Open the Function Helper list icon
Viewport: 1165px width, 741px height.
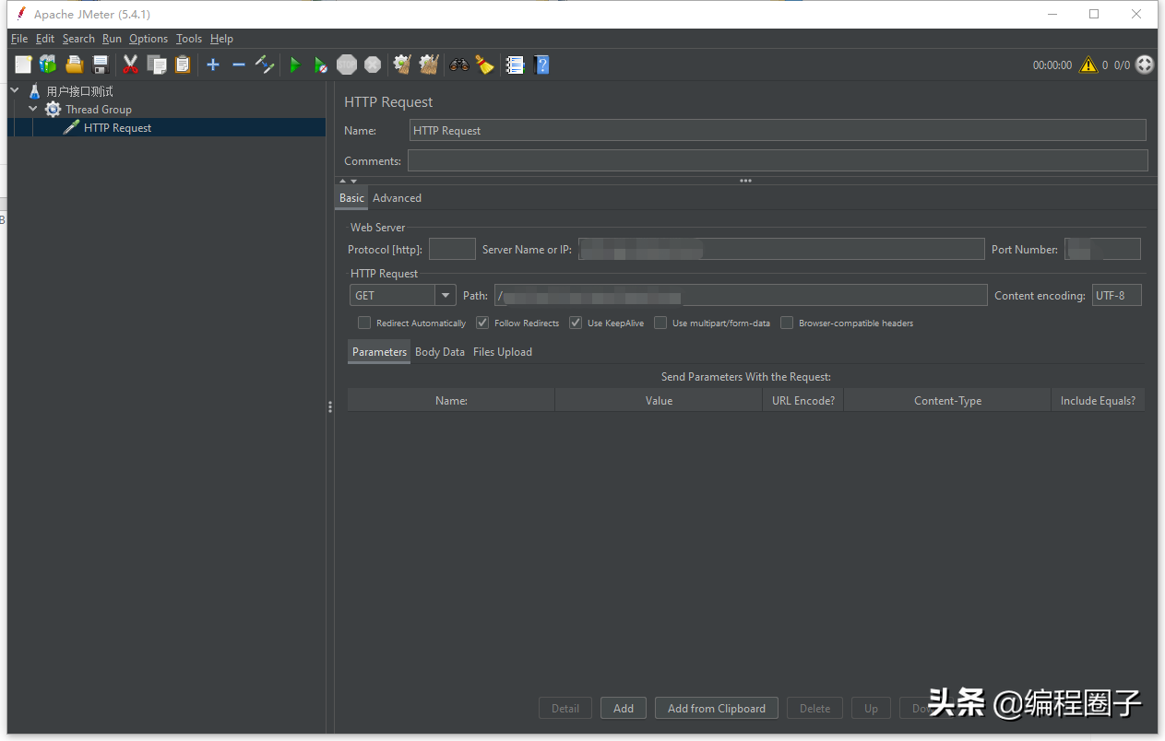coord(516,65)
